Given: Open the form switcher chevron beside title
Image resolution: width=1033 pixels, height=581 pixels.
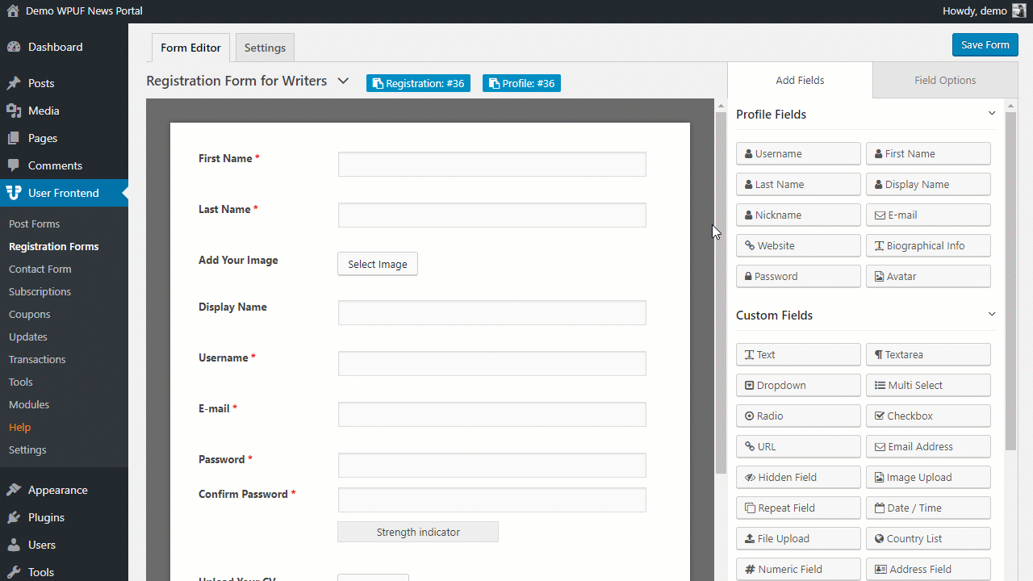Looking at the screenshot, I should coord(343,81).
